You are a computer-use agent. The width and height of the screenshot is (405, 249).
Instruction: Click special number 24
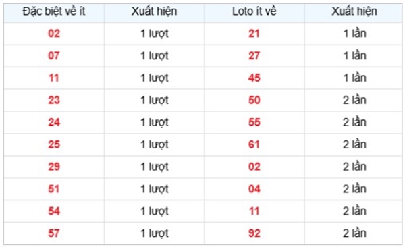(54, 122)
